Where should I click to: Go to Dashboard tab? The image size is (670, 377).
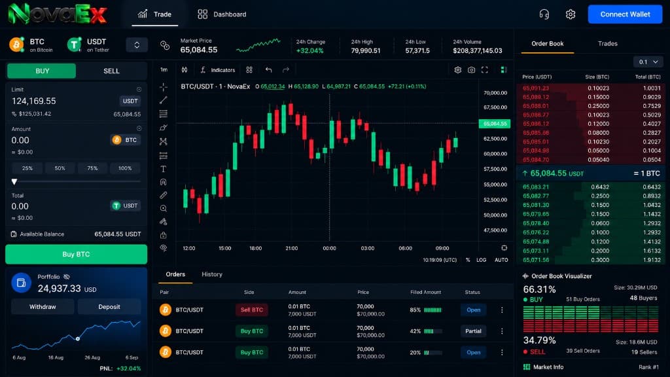tap(222, 14)
